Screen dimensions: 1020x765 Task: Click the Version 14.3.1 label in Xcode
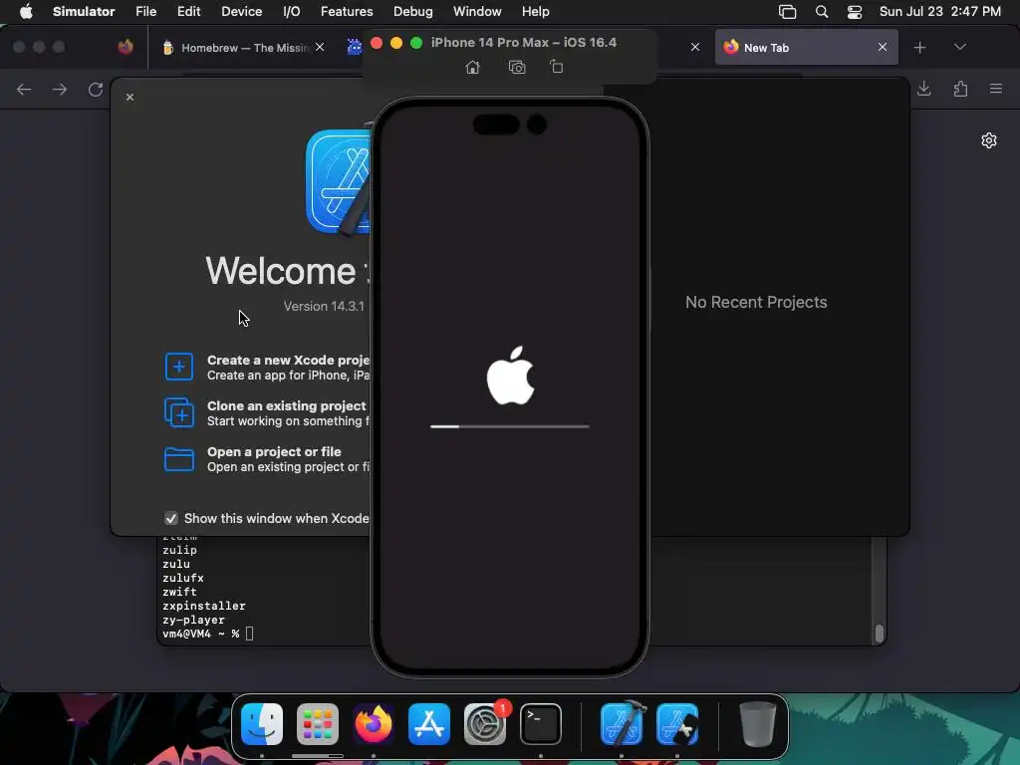324,306
